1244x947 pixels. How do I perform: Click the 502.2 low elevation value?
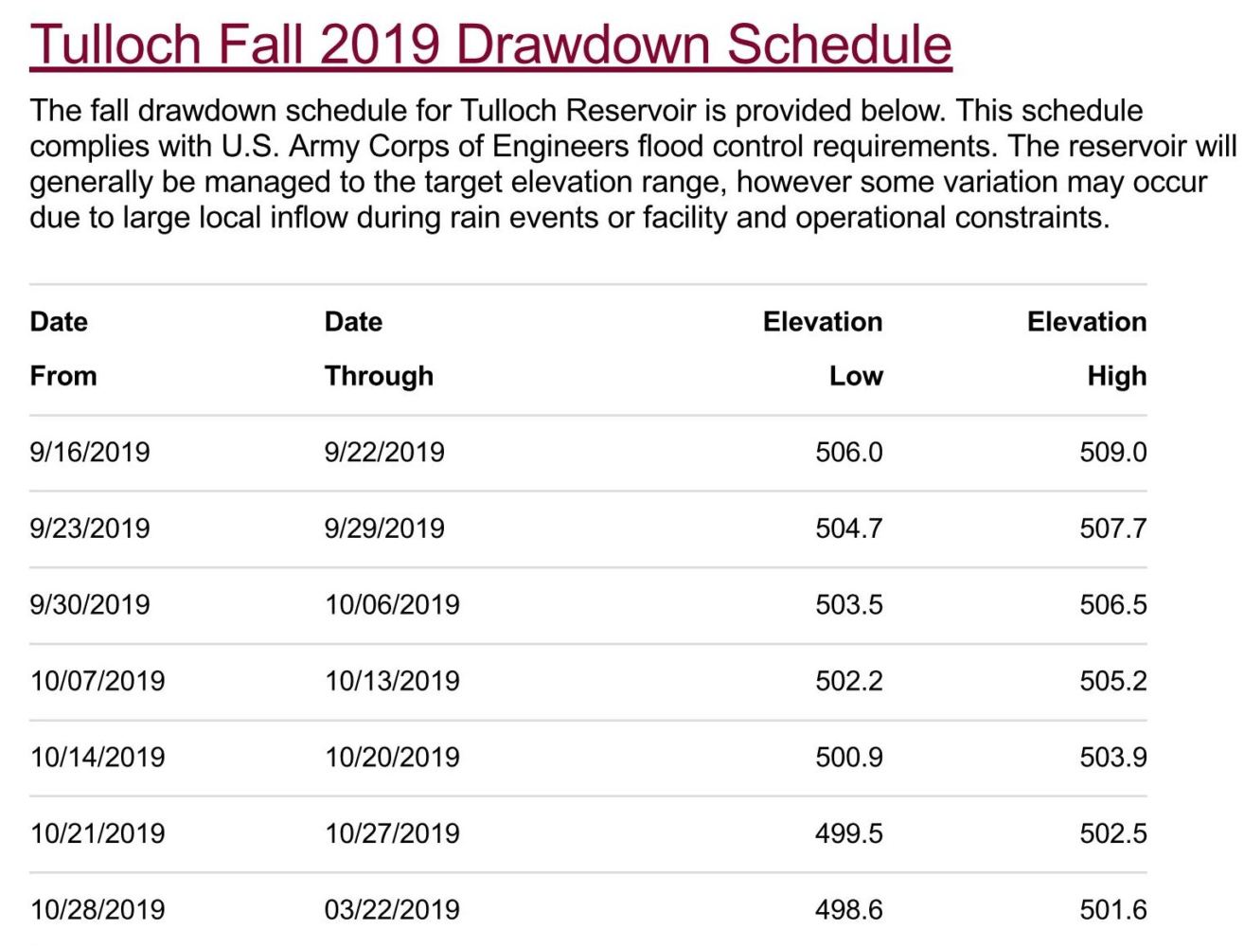tap(849, 681)
